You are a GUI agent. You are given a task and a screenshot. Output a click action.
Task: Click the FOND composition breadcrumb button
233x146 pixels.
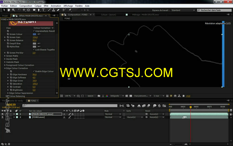coord(67,18)
